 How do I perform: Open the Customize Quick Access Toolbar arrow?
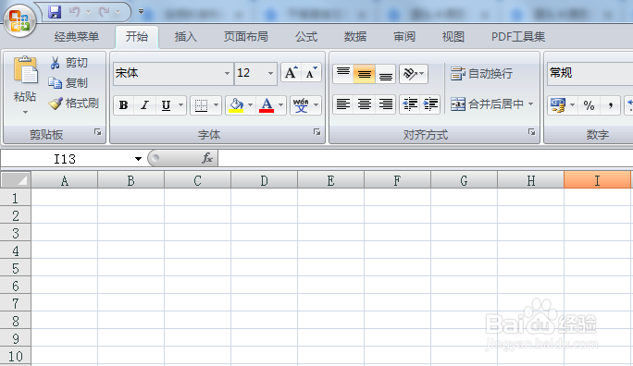click(141, 12)
